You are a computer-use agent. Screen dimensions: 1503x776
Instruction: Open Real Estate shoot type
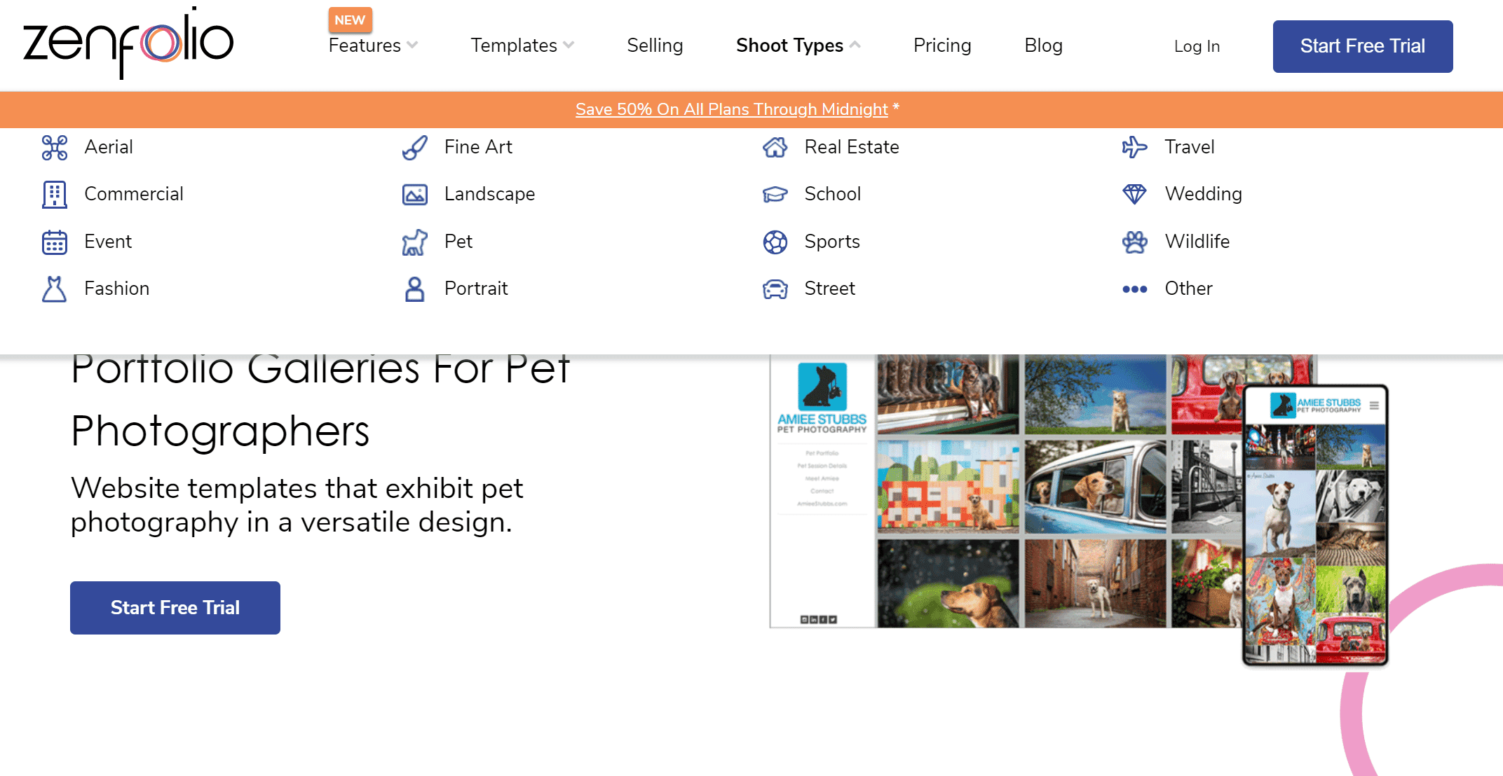852,147
